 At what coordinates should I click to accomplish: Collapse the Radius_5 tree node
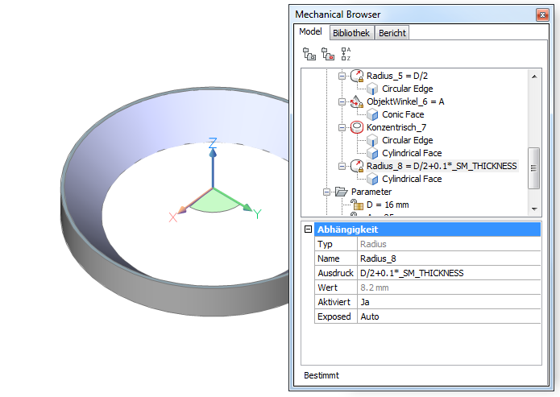[x=342, y=76]
